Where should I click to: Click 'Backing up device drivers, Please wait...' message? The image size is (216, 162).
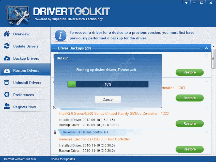(x=108, y=70)
